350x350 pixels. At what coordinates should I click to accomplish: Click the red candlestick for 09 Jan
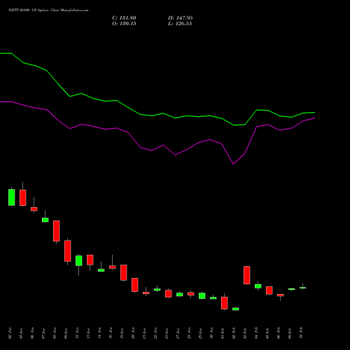click(x=68, y=251)
